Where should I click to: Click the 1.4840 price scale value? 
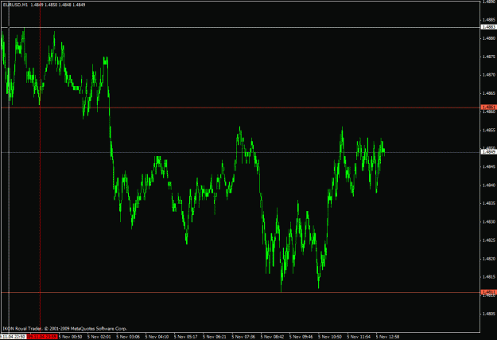pyautogui.click(x=489, y=185)
